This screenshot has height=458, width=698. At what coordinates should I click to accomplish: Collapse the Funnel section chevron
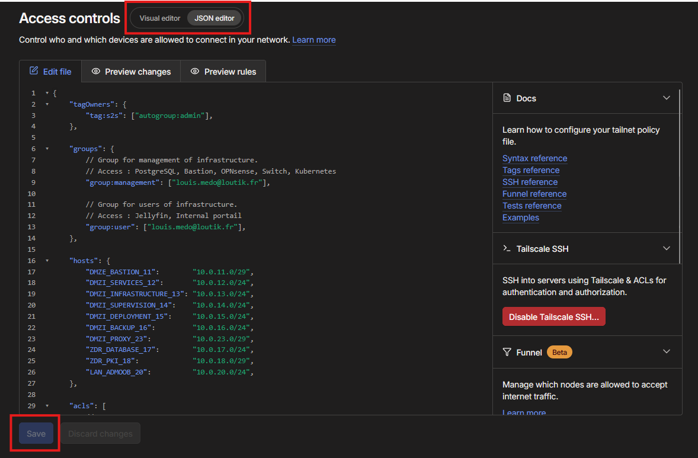(667, 351)
